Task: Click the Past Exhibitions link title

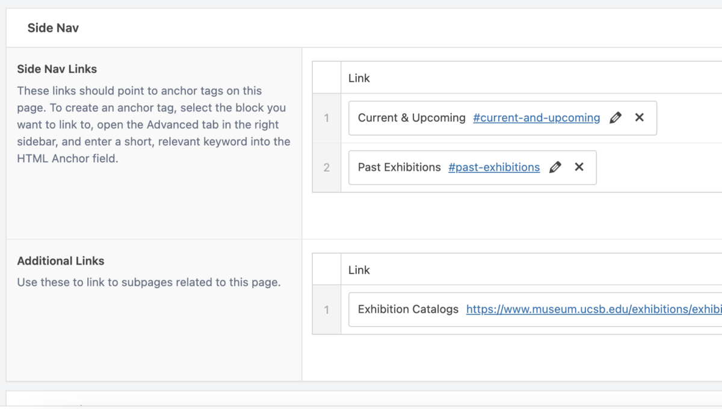Action: click(x=400, y=167)
